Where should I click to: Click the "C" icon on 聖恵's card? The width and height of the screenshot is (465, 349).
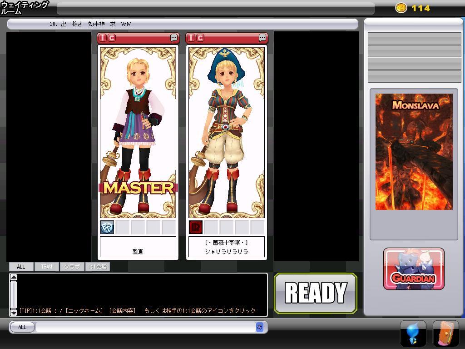tap(112, 38)
